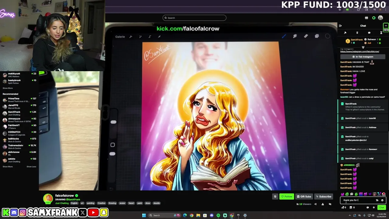
Task: Open recommended channel JaredFPS
Action: [19, 106]
